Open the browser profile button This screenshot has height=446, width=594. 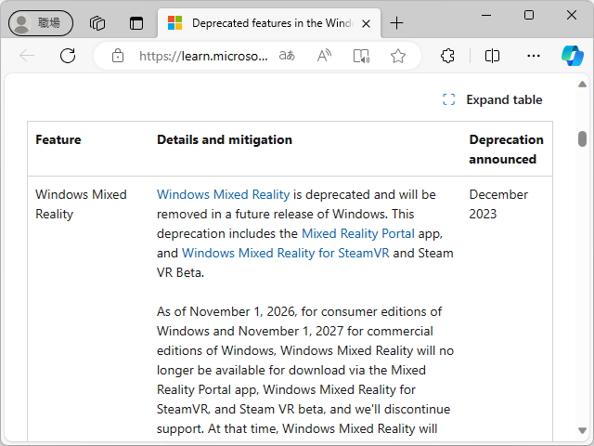pyautogui.click(x=41, y=23)
